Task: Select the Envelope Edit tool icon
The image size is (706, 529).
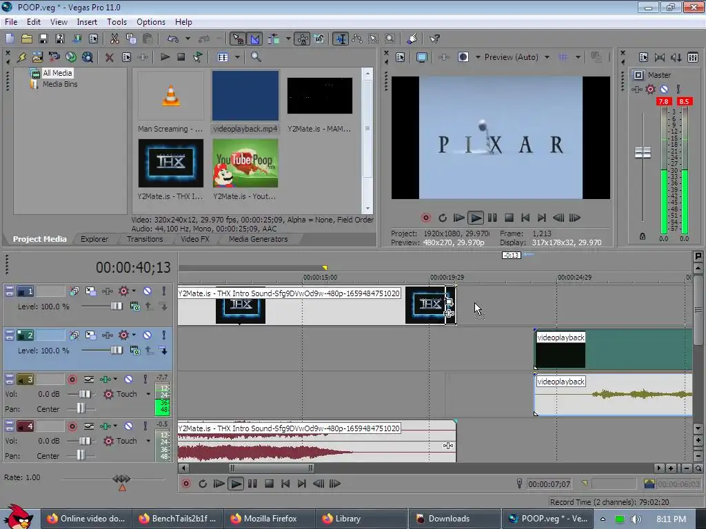Action: click(357, 39)
